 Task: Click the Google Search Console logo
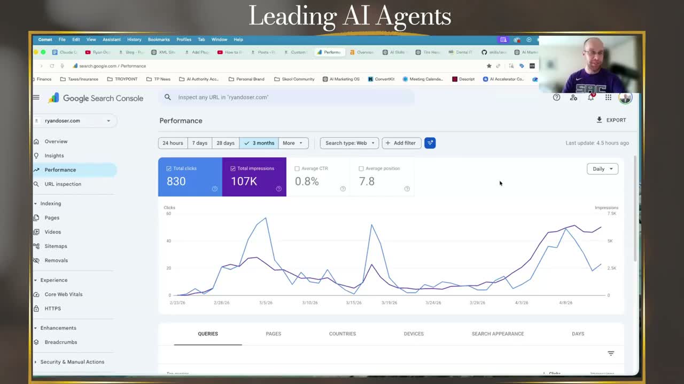point(96,98)
